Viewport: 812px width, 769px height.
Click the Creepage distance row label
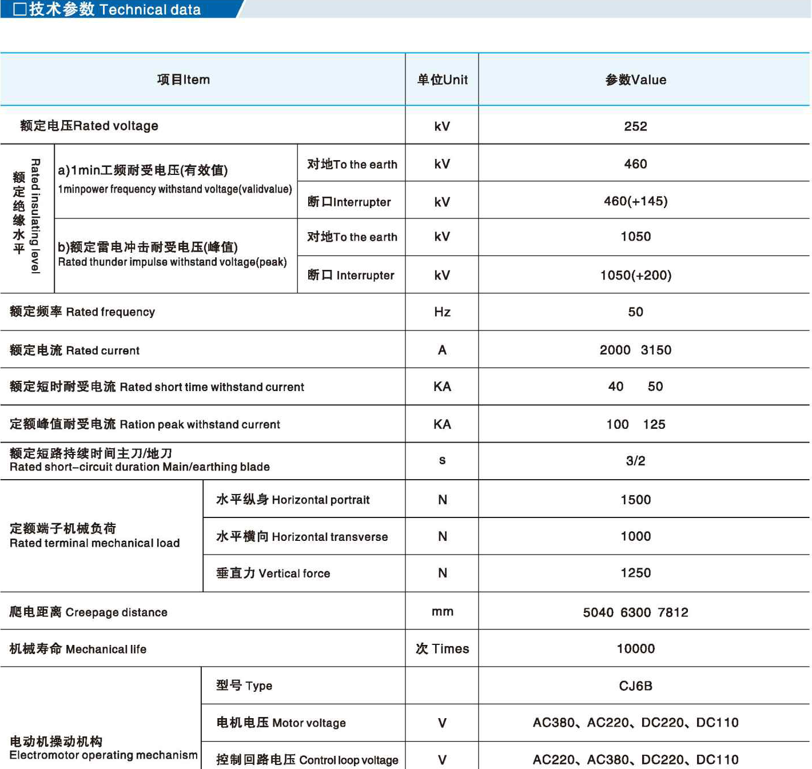pos(88,612)
